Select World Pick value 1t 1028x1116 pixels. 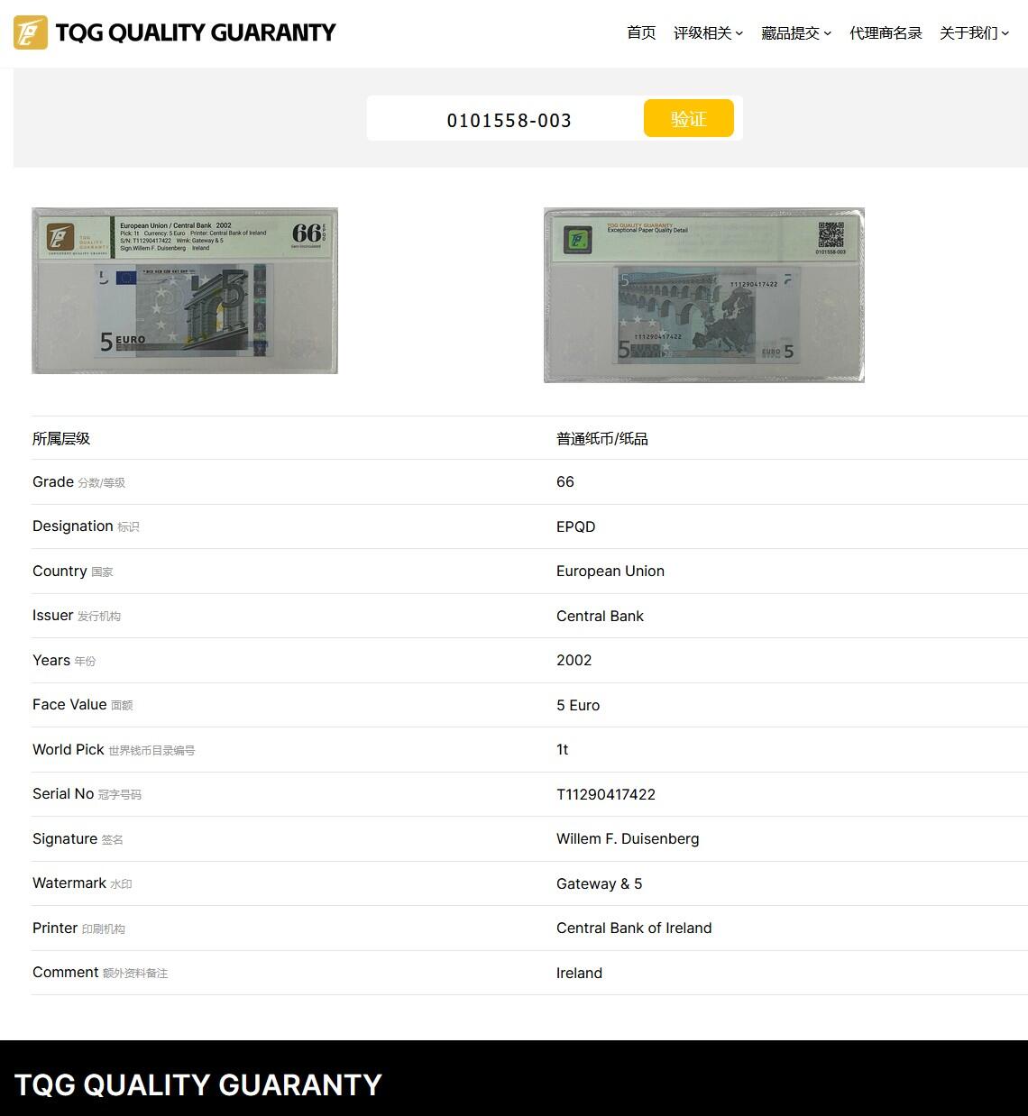[x=563, y=749]
